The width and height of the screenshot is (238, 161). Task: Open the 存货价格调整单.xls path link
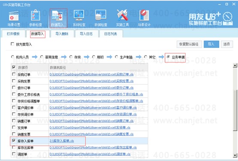96,101
